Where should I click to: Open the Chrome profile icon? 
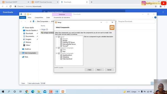160,6
